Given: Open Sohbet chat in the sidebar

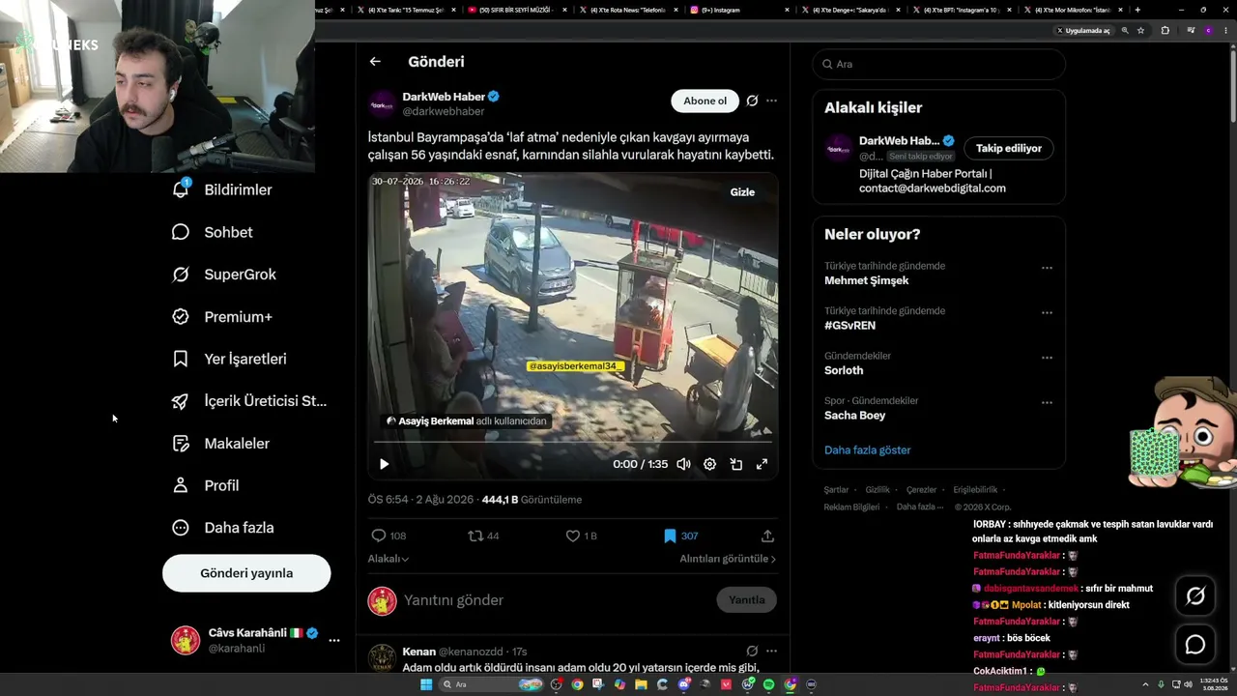Looking at the screenshot, I should [x=213, y=232].
